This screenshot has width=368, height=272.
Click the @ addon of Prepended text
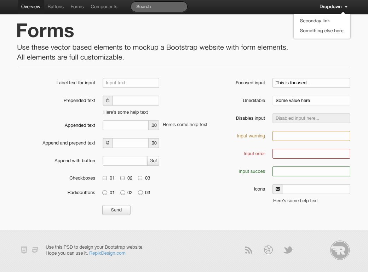pyautogui.click(x=108, y=101)
